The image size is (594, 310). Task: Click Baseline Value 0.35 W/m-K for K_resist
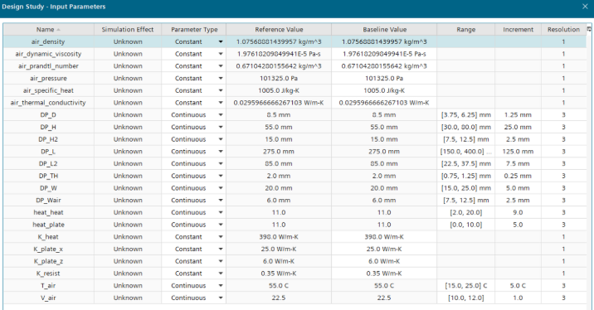point(384,274)
